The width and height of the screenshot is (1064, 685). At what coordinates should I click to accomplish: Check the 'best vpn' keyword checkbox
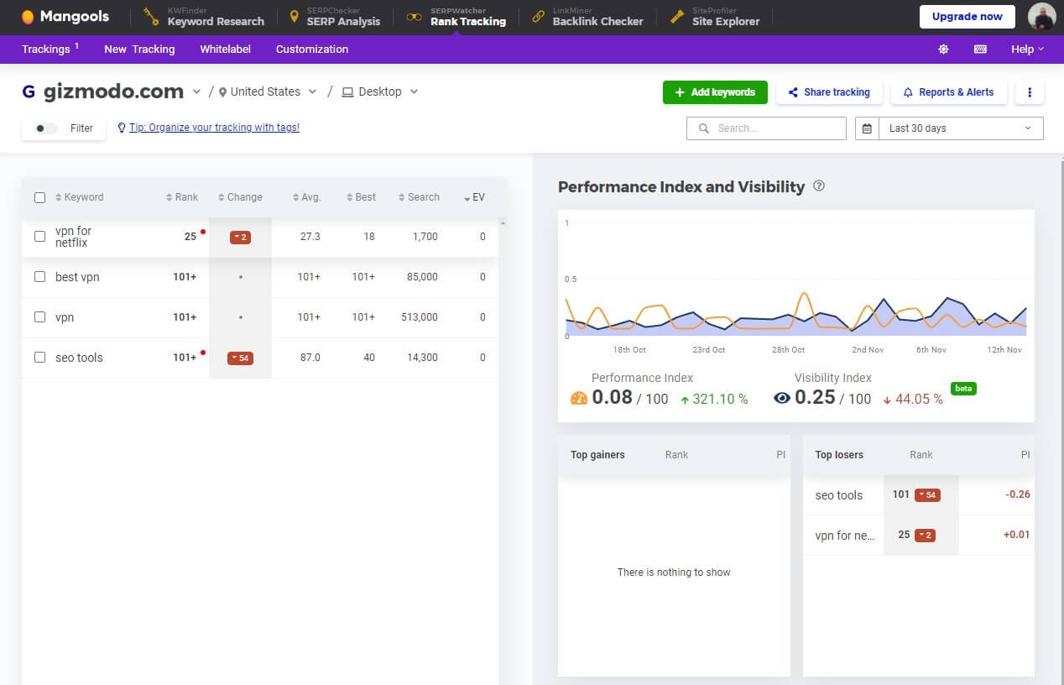[39, 277]
